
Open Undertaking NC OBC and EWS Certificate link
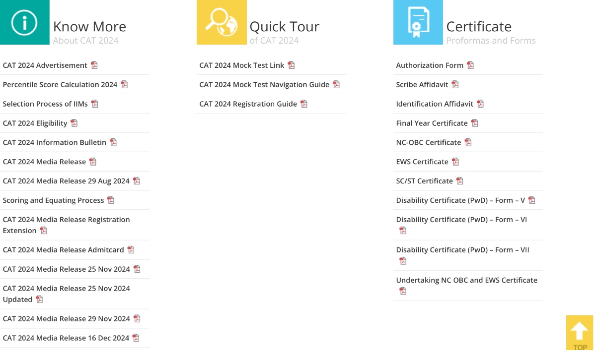coord(466,281)
